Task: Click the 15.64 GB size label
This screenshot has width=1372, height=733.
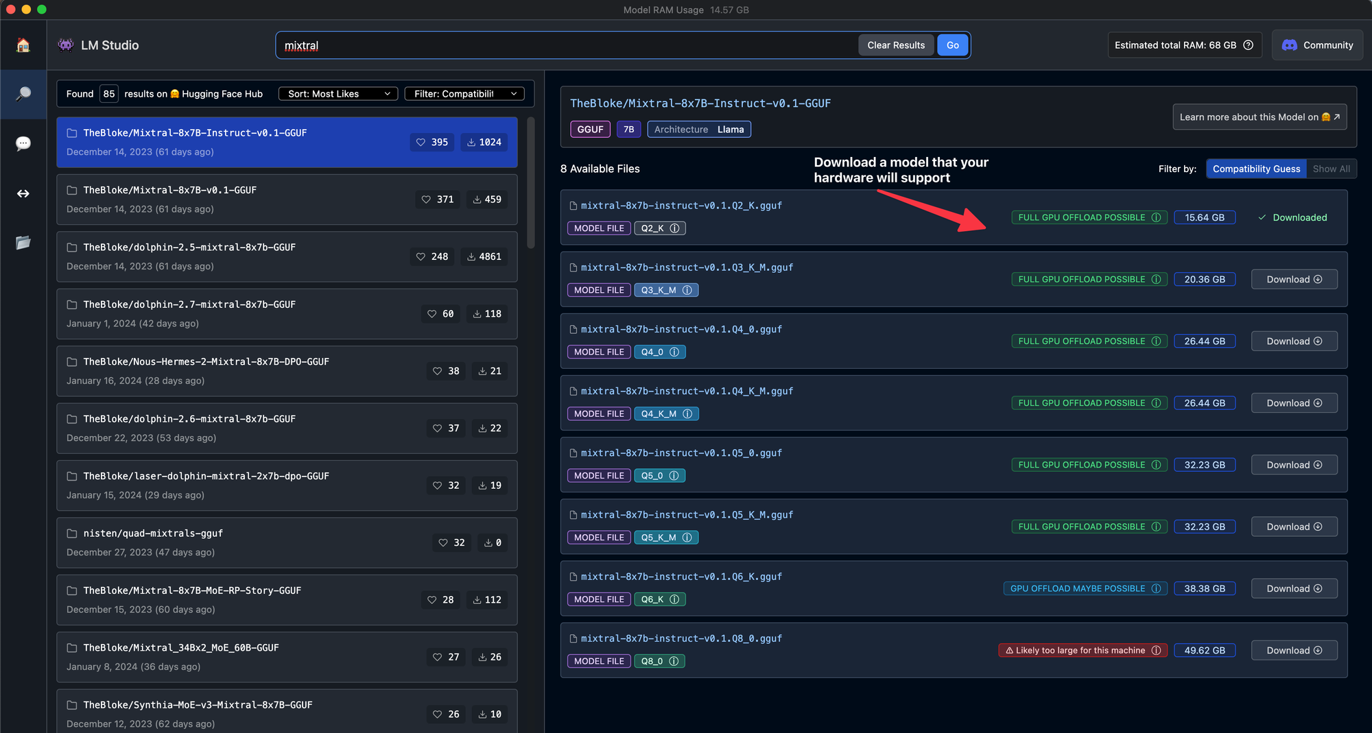Action: 1205,217
